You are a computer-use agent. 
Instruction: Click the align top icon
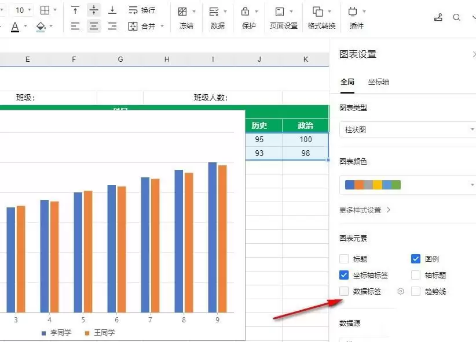tap(75, 10)
